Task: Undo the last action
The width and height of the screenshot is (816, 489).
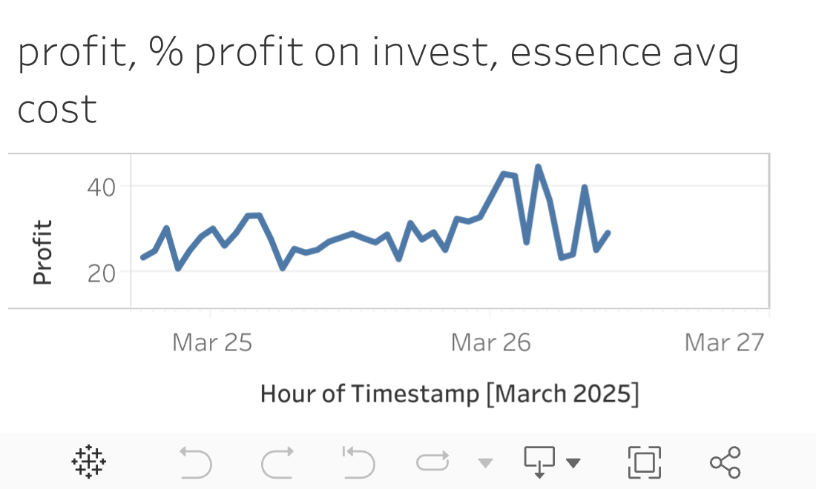Action: (196, 463)
